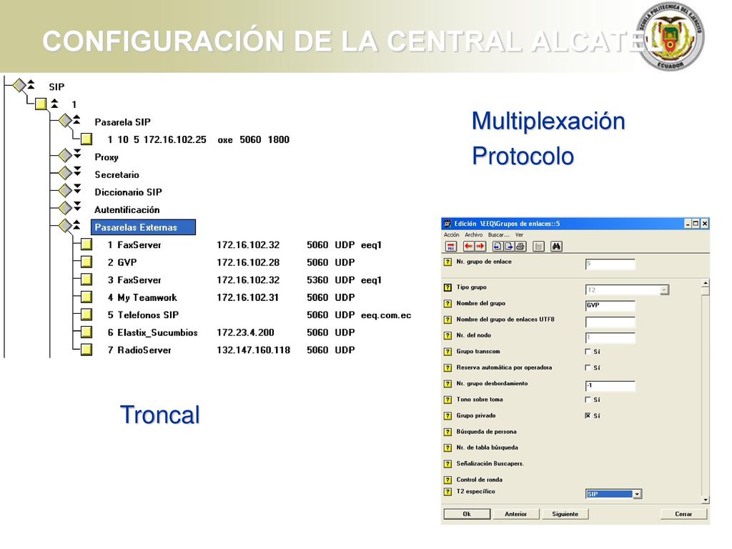Open help for Reserva automática por operadora
Screen dimensions: 732x549
coord(447,368)
